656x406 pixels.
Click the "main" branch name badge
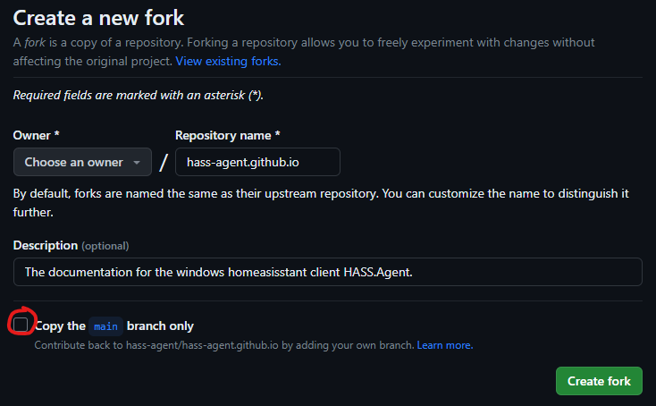pyautogui.click(x=105, y=326)
